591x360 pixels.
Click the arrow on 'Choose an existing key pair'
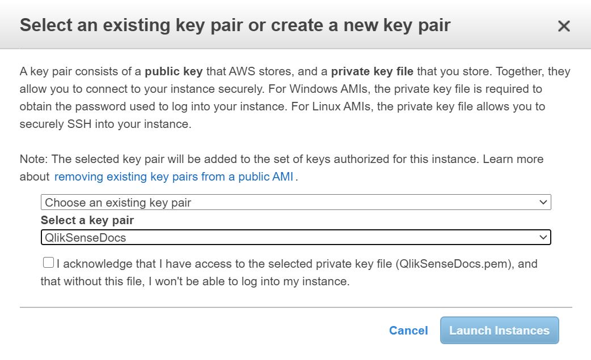tap(543, 202)
